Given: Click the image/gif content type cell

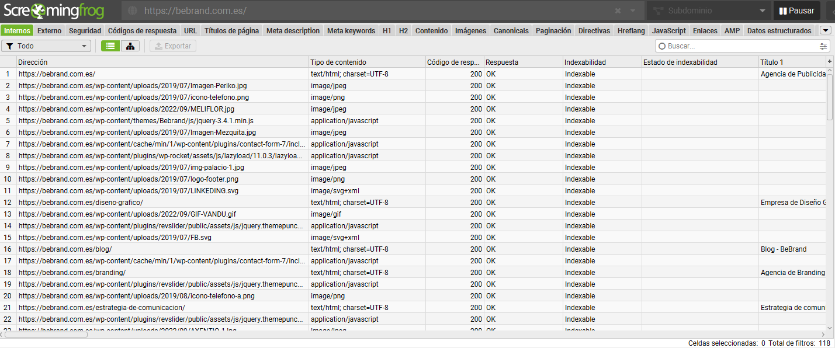Looking at the screenshot, I should pyautogui.click(x=367, y=214).
